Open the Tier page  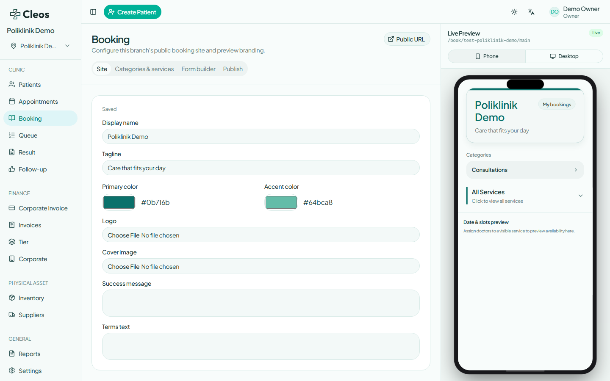tap(40, 242)
